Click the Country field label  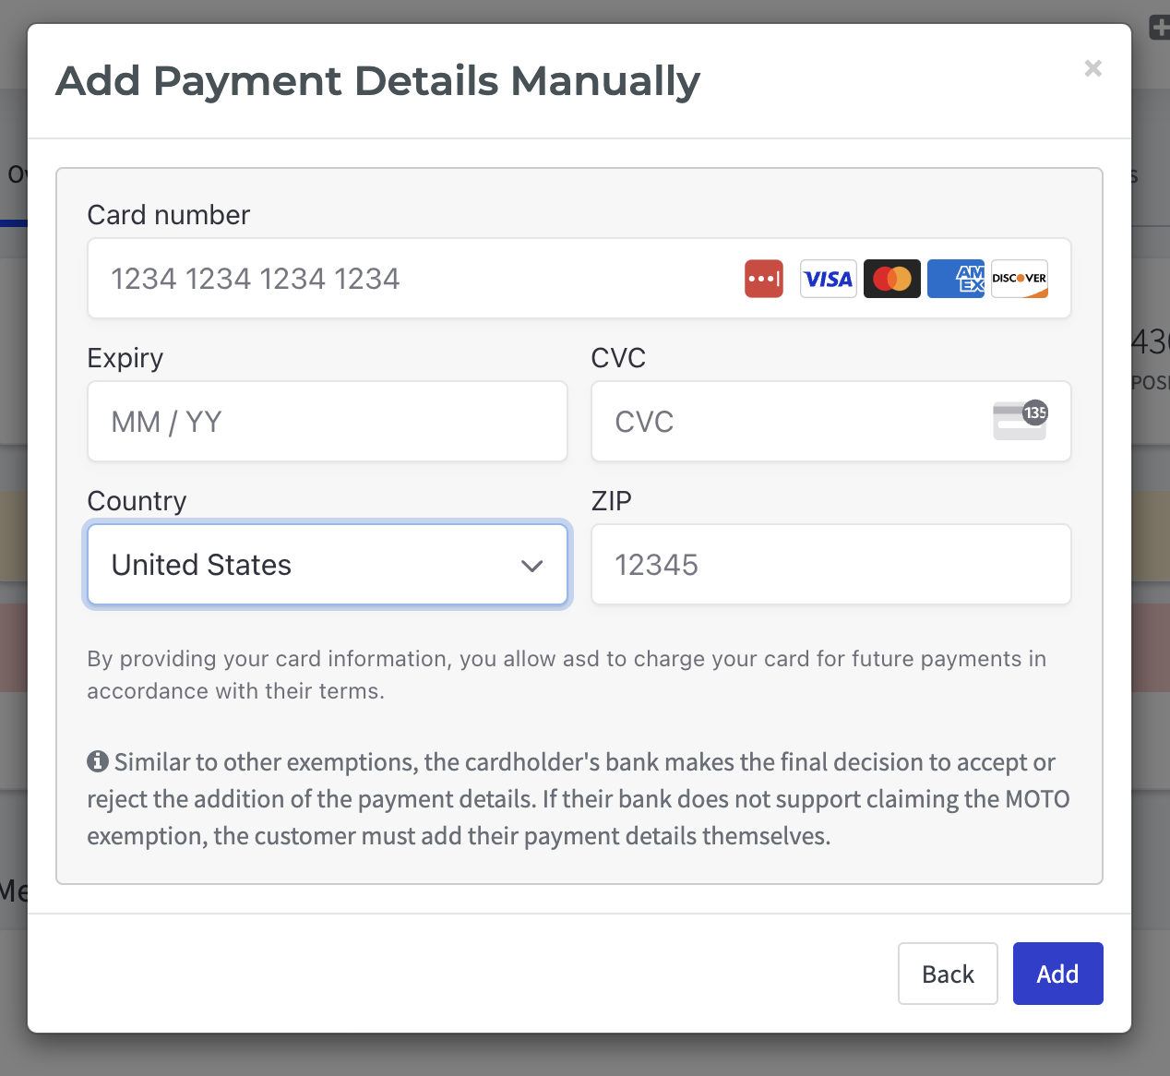pyautogui.click(x=137, y=501)
